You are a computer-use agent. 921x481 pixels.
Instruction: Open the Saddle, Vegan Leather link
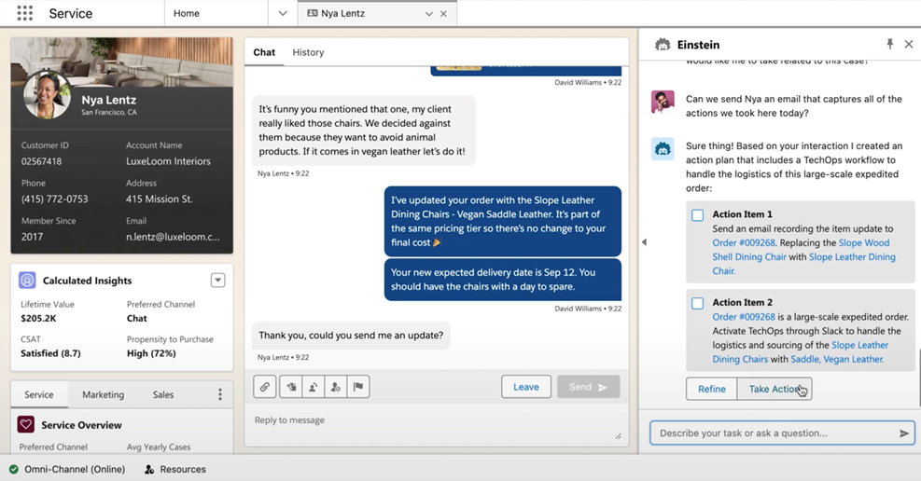tap(837, 359)
